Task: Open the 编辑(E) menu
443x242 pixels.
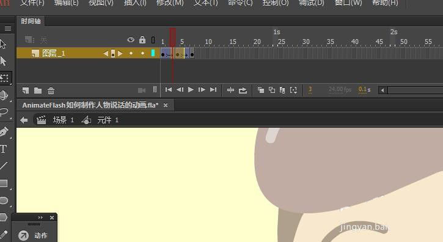Action: pos(67,3)
